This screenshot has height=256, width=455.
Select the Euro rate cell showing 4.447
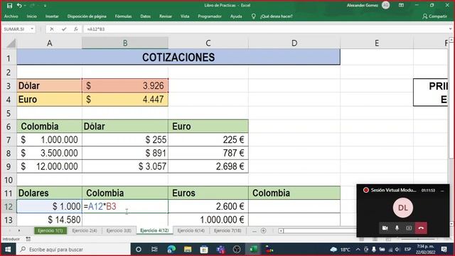click(125, 100)
